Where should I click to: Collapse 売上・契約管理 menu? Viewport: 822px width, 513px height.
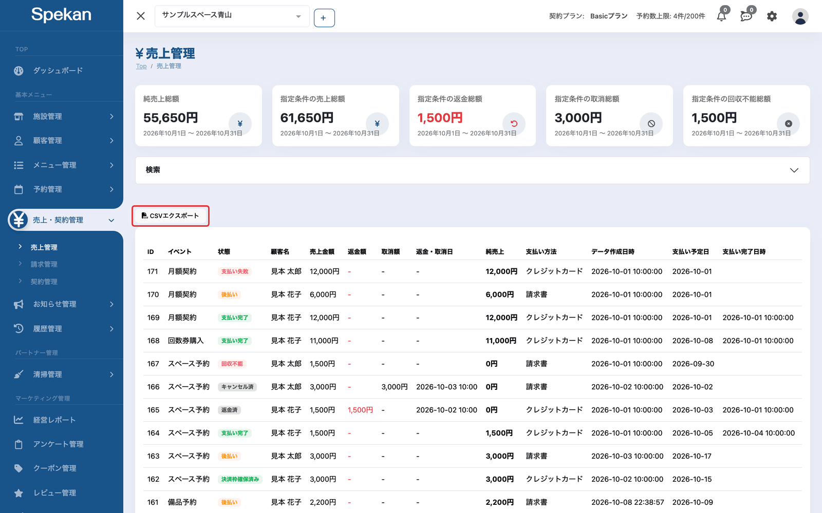click(x=65, y=220)
